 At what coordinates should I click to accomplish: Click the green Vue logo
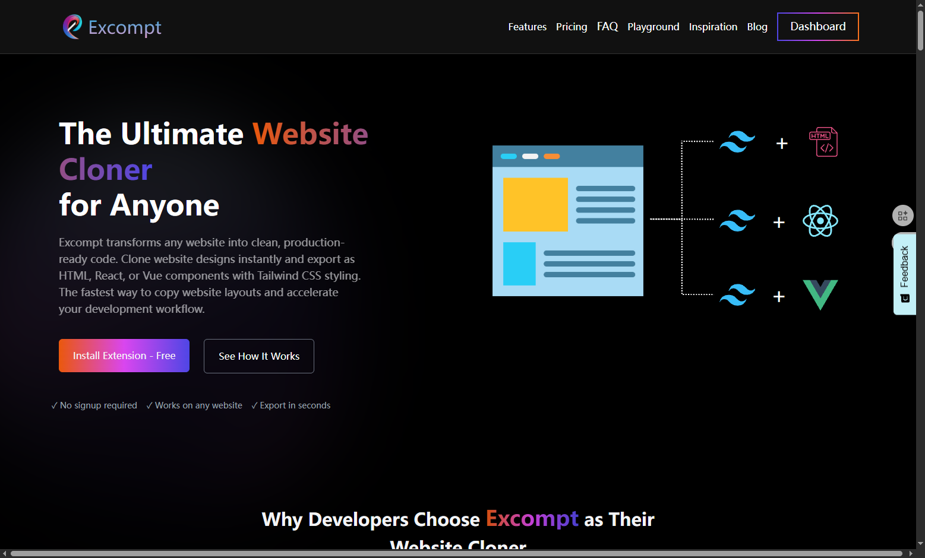820,294
